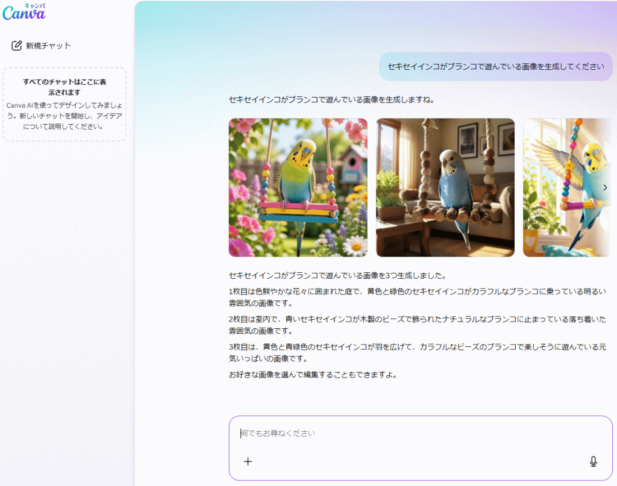Click the plus attachment icon

coord(248,462)
